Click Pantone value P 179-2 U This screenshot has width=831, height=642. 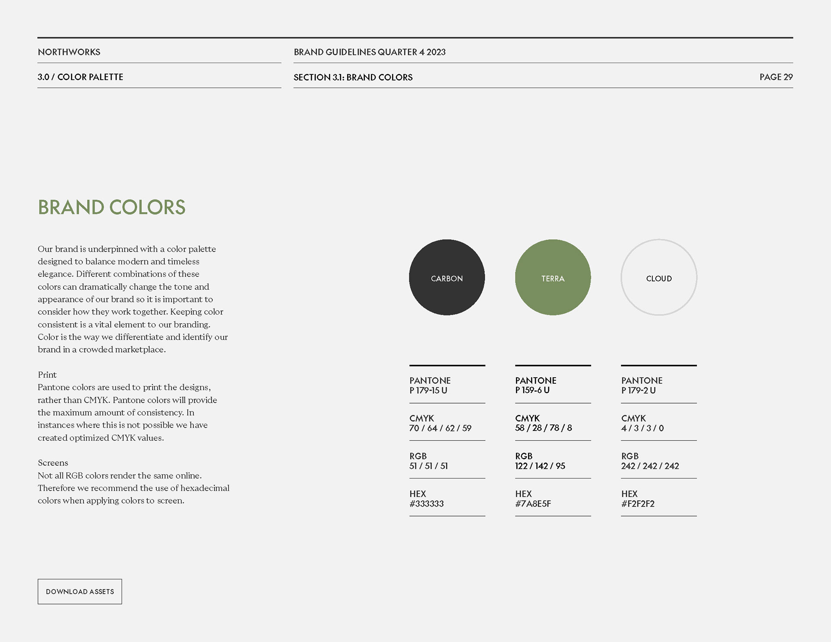(638, 390)
